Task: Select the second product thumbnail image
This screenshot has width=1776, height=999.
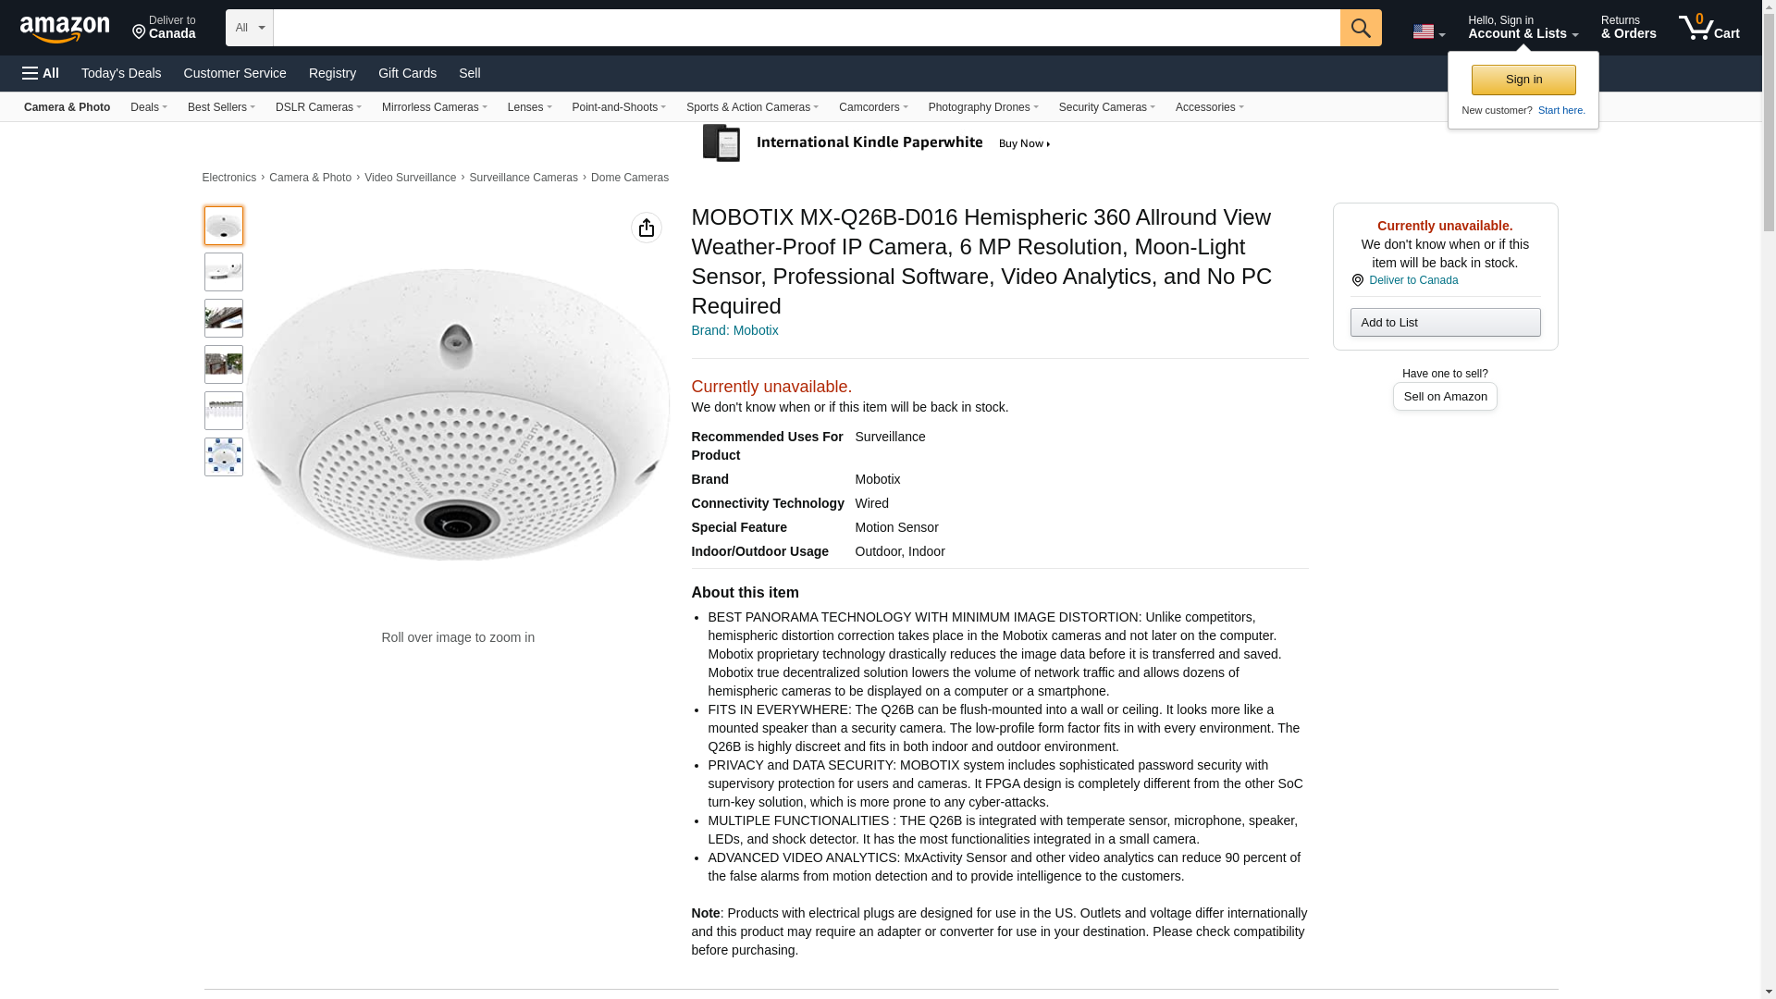Action: click(224, 272)
